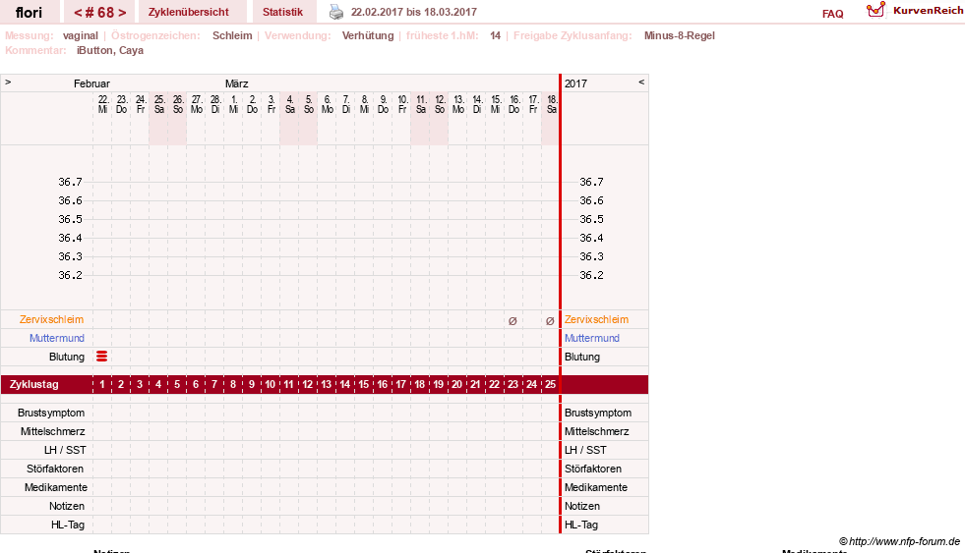965x553 pixels.
Task: Go to previous cycle with '<' arrow
Action: 78,13
